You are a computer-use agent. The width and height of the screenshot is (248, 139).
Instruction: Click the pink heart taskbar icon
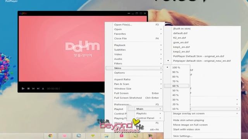[65, 136]
